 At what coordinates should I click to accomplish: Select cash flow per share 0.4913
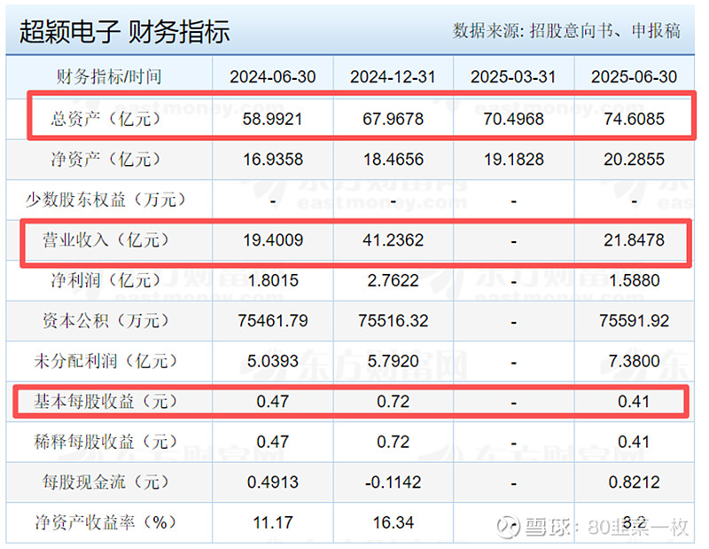[x=273, y=482]
